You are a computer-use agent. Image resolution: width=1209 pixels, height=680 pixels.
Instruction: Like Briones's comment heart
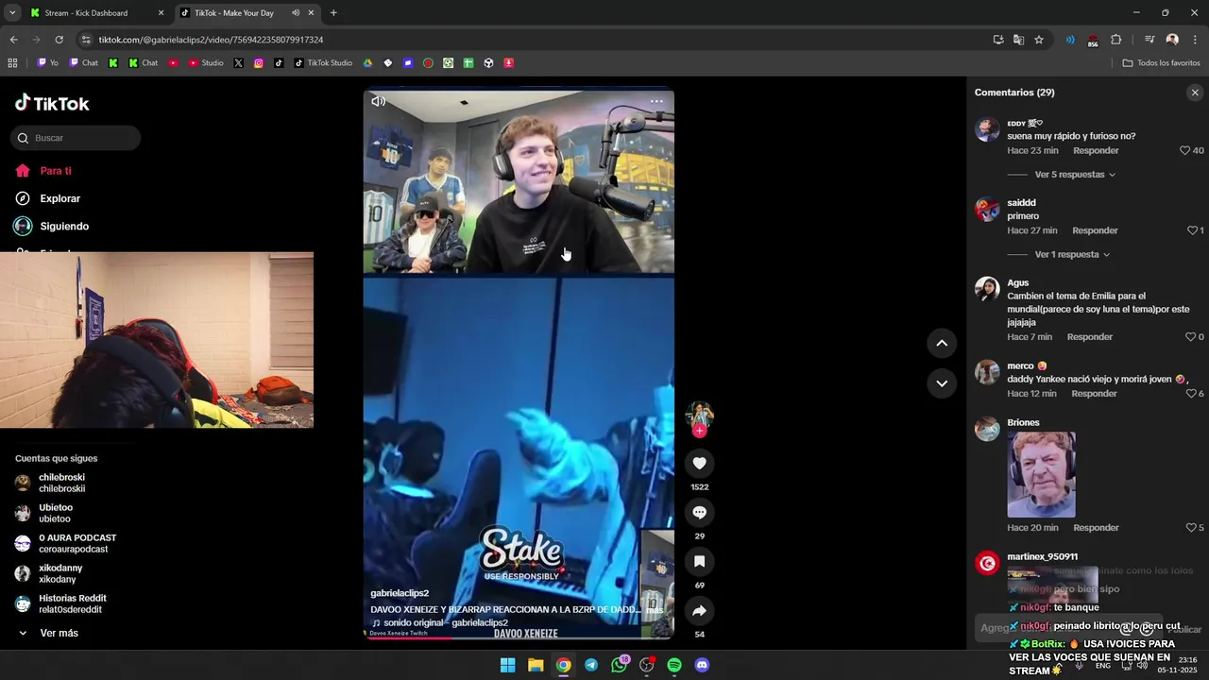coord(1191,528)
